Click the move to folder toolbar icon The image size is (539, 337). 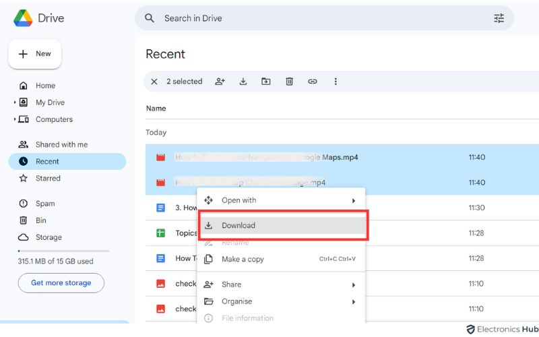point(266,82)
